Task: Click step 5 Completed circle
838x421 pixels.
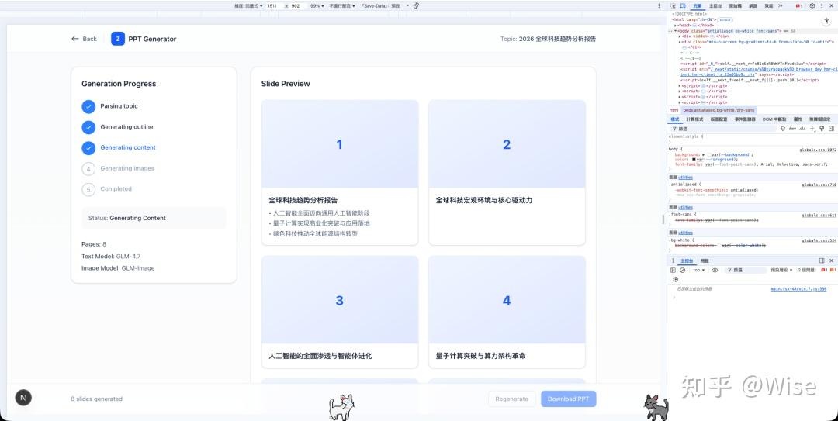Action: click(x=88, y=189)
